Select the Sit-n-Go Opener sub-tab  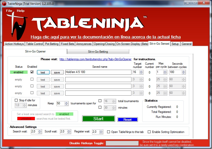(x=35, y=51)
